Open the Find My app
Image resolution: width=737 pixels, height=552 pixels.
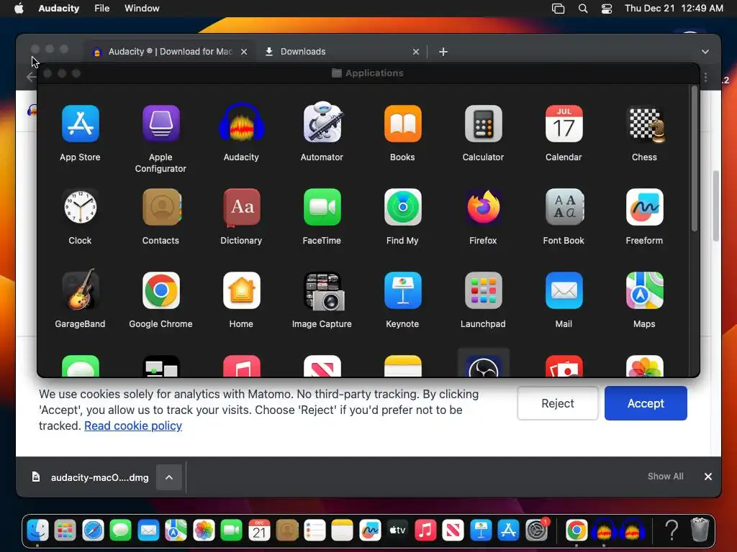pos(403,207)
